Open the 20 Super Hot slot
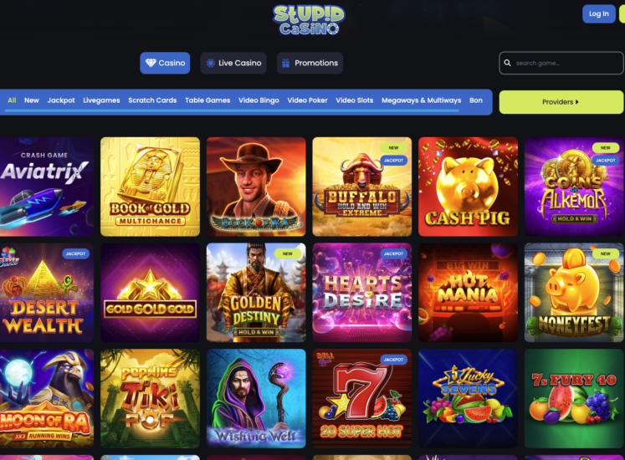The image size is (625, 460). tap(362, 399)
